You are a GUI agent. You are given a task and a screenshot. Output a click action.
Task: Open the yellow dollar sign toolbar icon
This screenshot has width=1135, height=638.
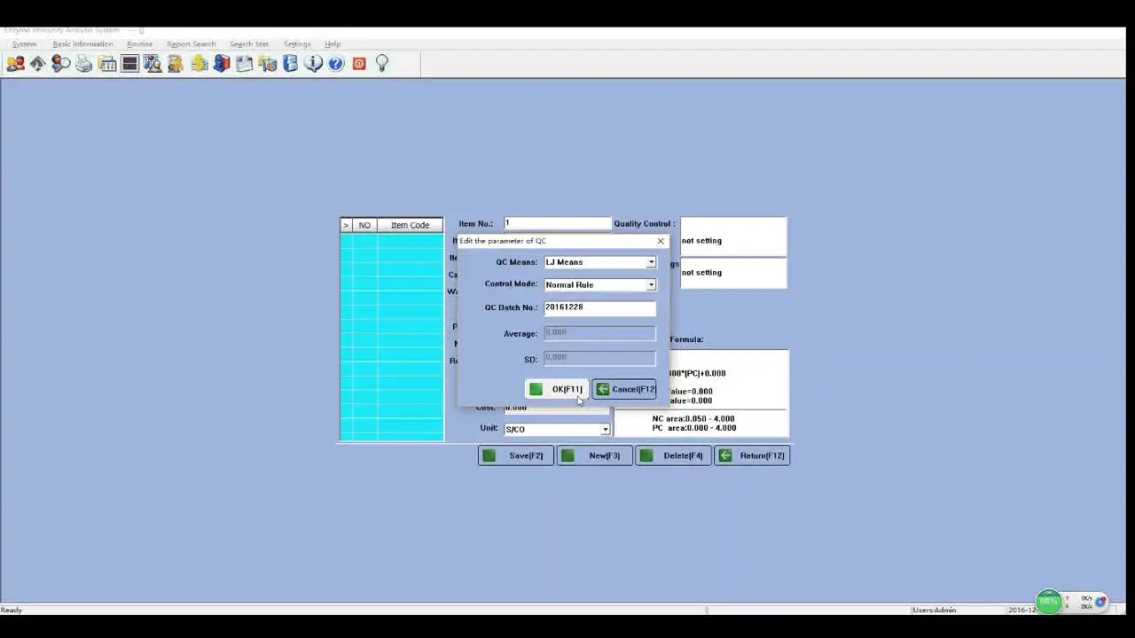[199, 64]
